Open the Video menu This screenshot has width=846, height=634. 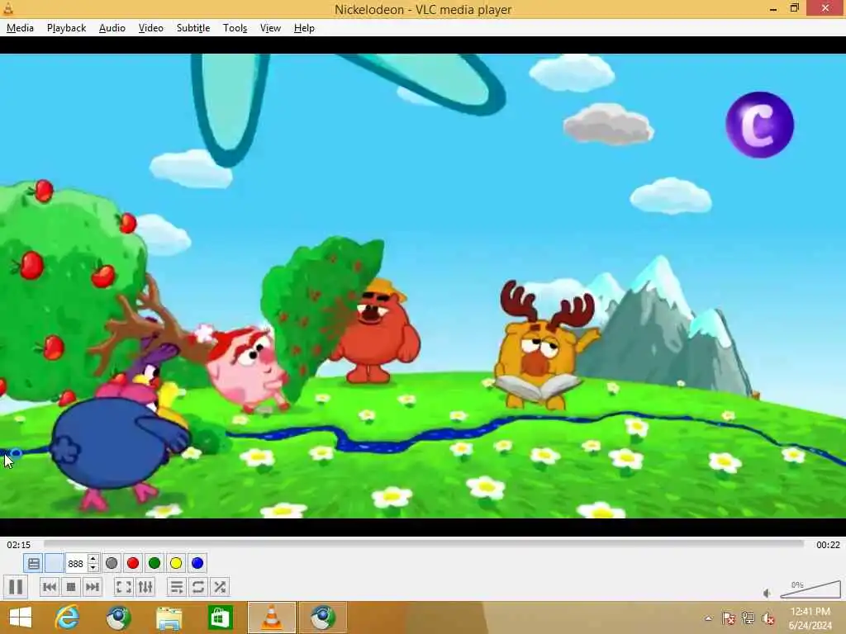[x=150, y=28]
